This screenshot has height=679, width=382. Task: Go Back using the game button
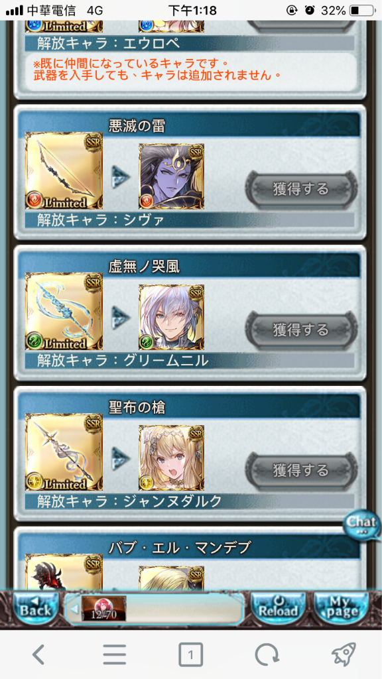click(36, 608)
